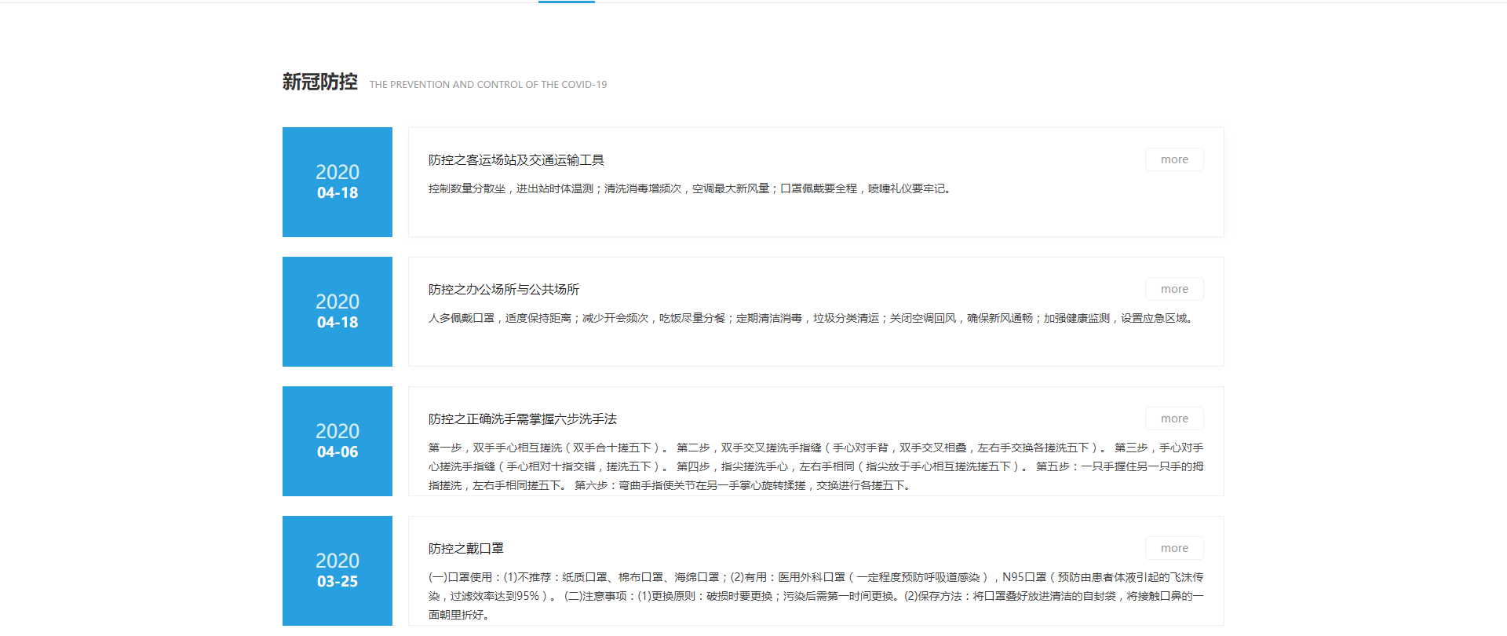Click 'more' beside 防控之办公场所与公共场所
The height and width of the screenshot is (636, 1507).
(1173, 289)
